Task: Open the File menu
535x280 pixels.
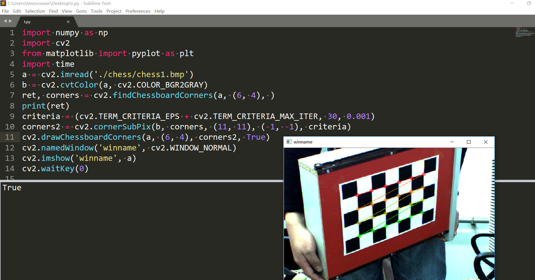Action: [5, 11]
